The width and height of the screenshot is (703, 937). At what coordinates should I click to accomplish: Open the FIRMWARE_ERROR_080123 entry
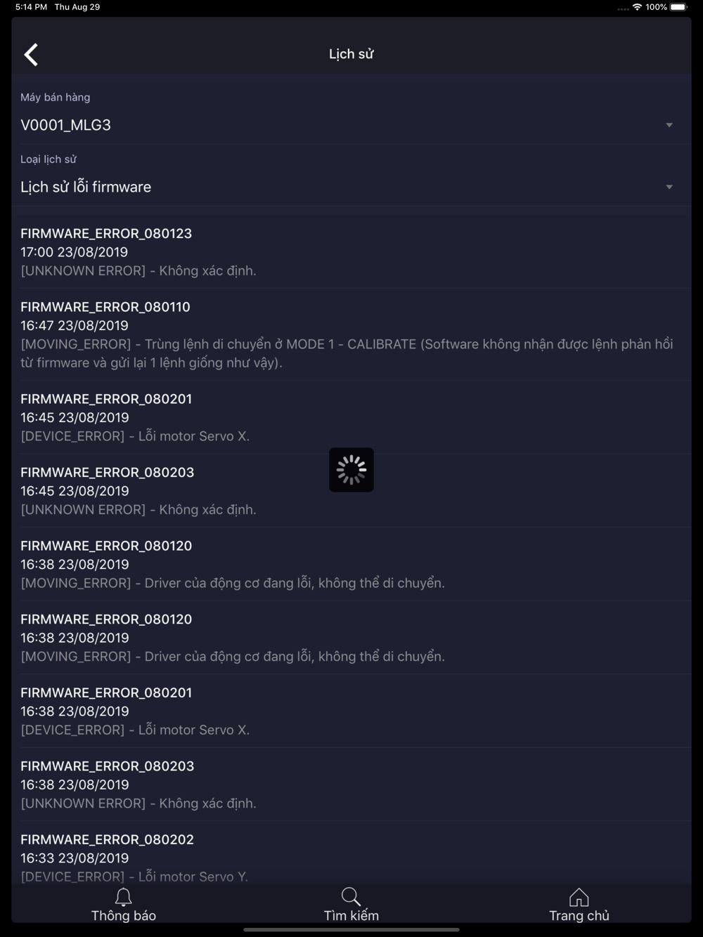tap(351, 251)
